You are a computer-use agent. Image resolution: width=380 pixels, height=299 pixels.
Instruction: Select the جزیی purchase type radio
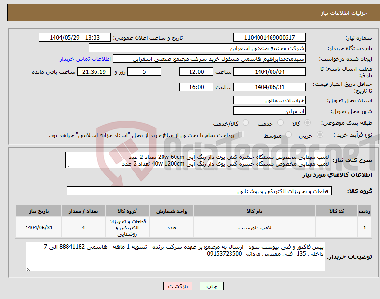[320, 134]
